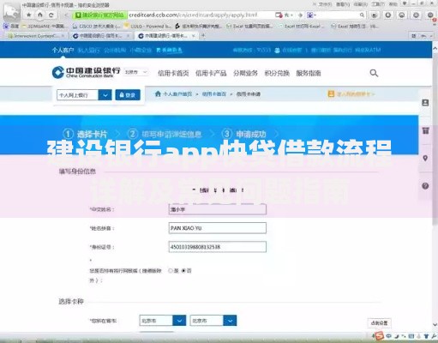Close the active CCB credit card tab
This screenshot has width=438, height=343.
point(194,36)
